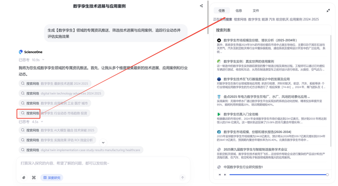Click the step-forward playback icon
The height and width of the screenshot is (186, 338).
[x=225, y=175]
